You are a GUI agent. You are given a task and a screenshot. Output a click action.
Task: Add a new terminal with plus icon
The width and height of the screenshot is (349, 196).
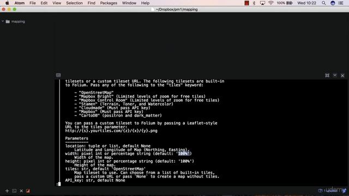pos(7,191)
